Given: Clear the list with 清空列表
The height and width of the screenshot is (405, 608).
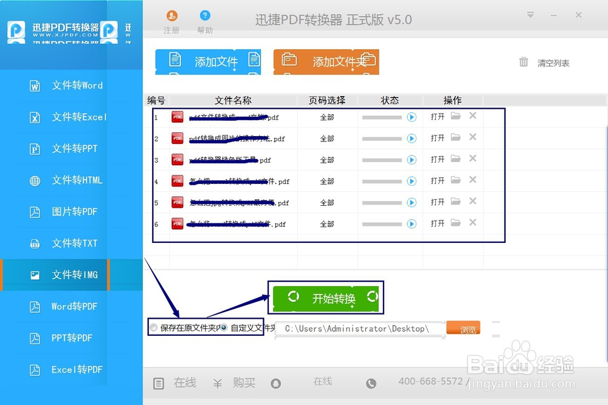Looking at the screenshot, I should tap(544, 63).
